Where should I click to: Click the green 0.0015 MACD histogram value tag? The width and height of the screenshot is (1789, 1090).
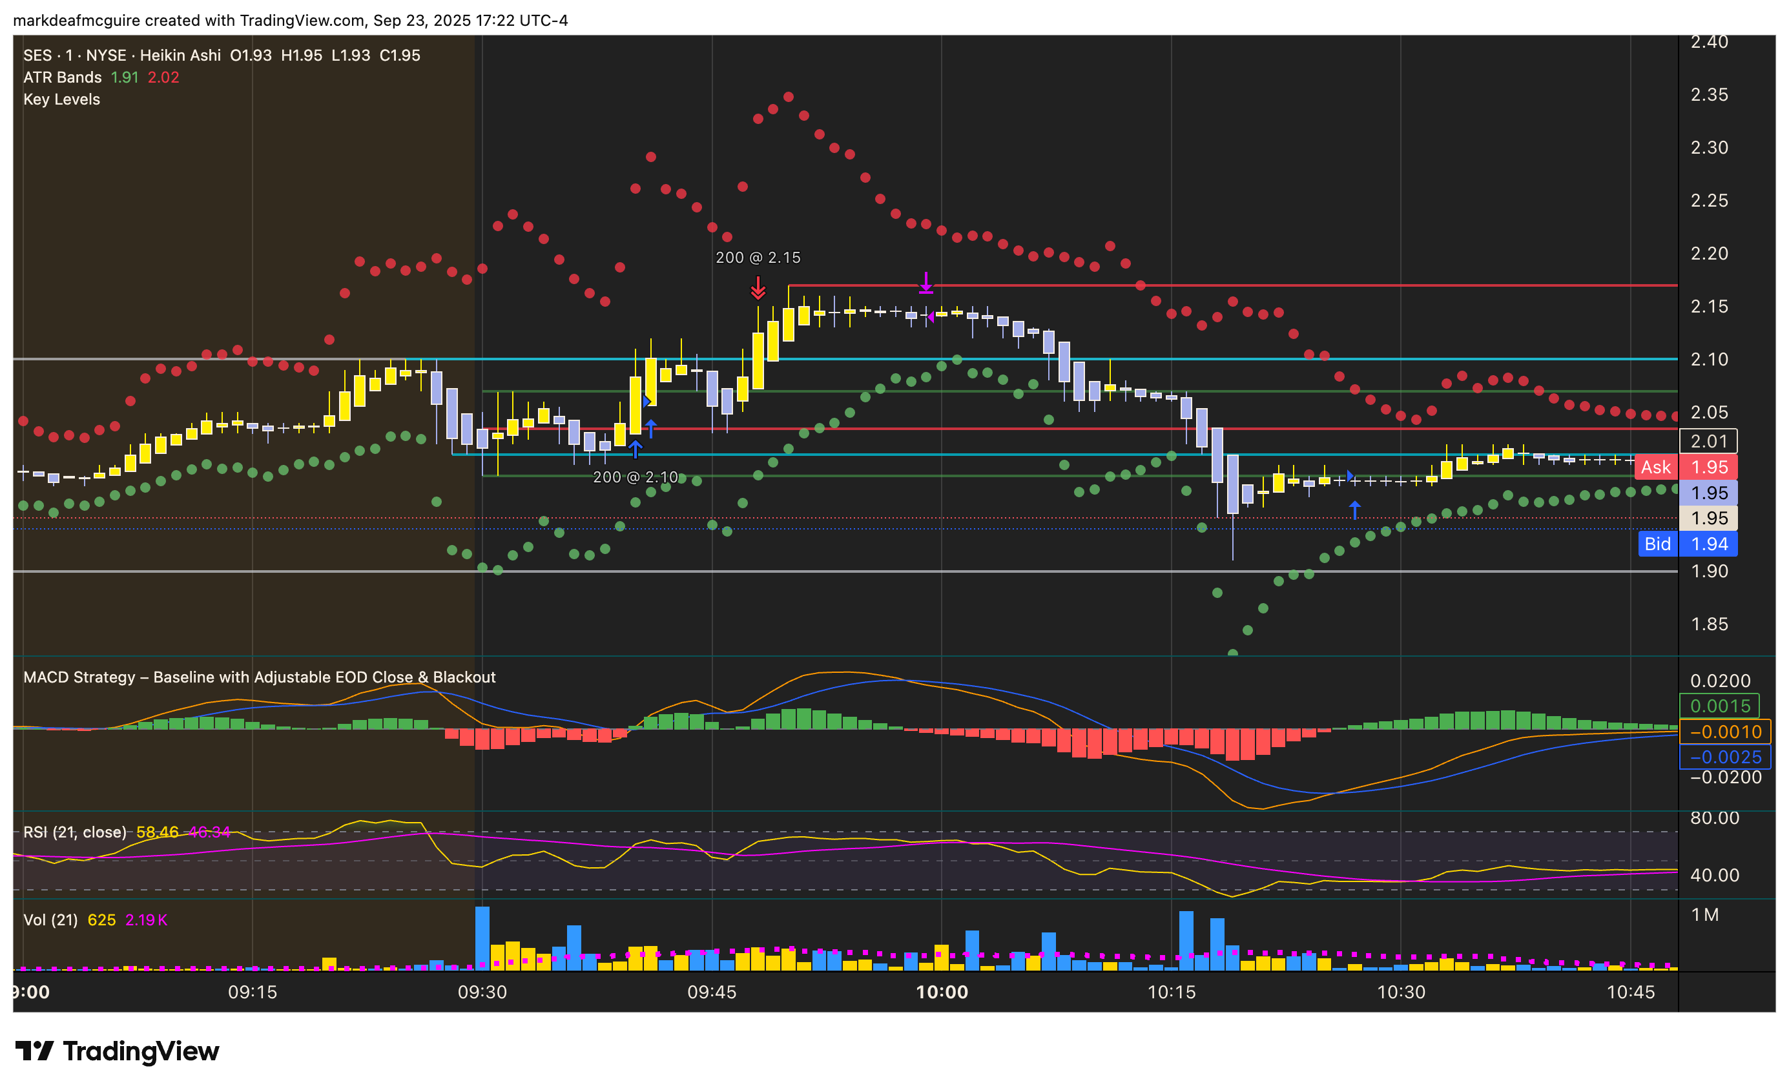(1720, 705)
